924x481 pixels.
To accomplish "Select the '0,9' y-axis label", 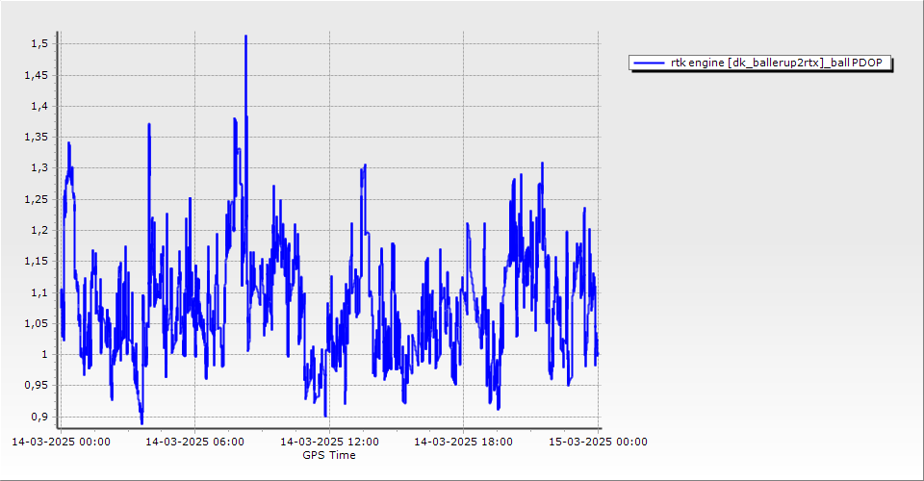I will pyautogui.click(x=40, y=417).
